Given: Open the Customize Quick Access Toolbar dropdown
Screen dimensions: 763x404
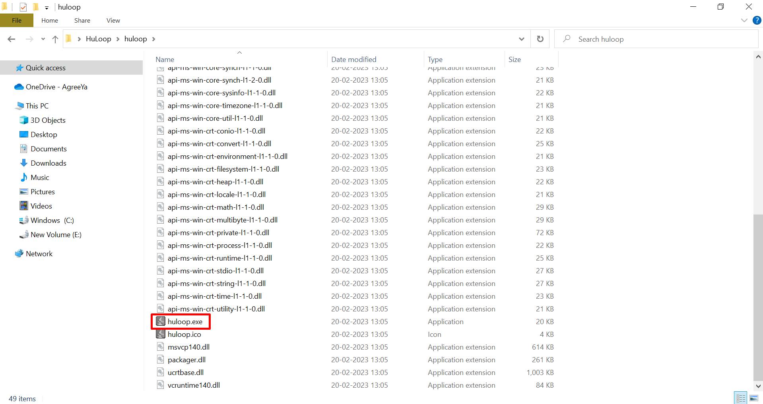Looking at the screenshot, I should coord(47,8).
